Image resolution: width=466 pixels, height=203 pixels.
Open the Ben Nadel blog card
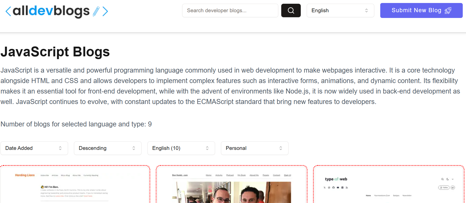[231, 185]
